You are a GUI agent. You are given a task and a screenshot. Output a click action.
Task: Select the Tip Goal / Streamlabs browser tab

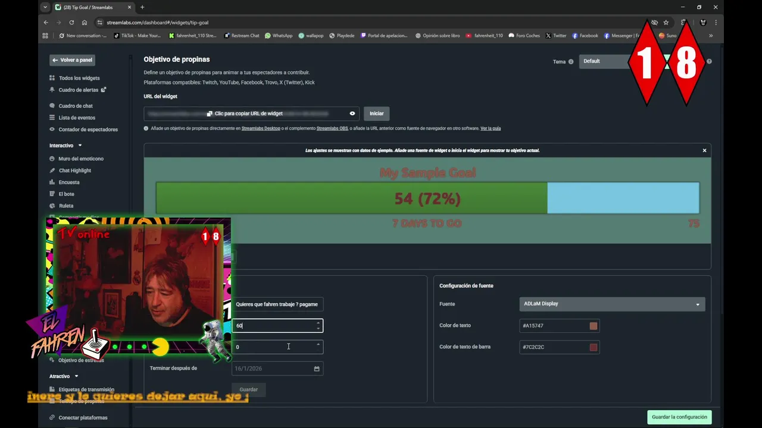92,7
